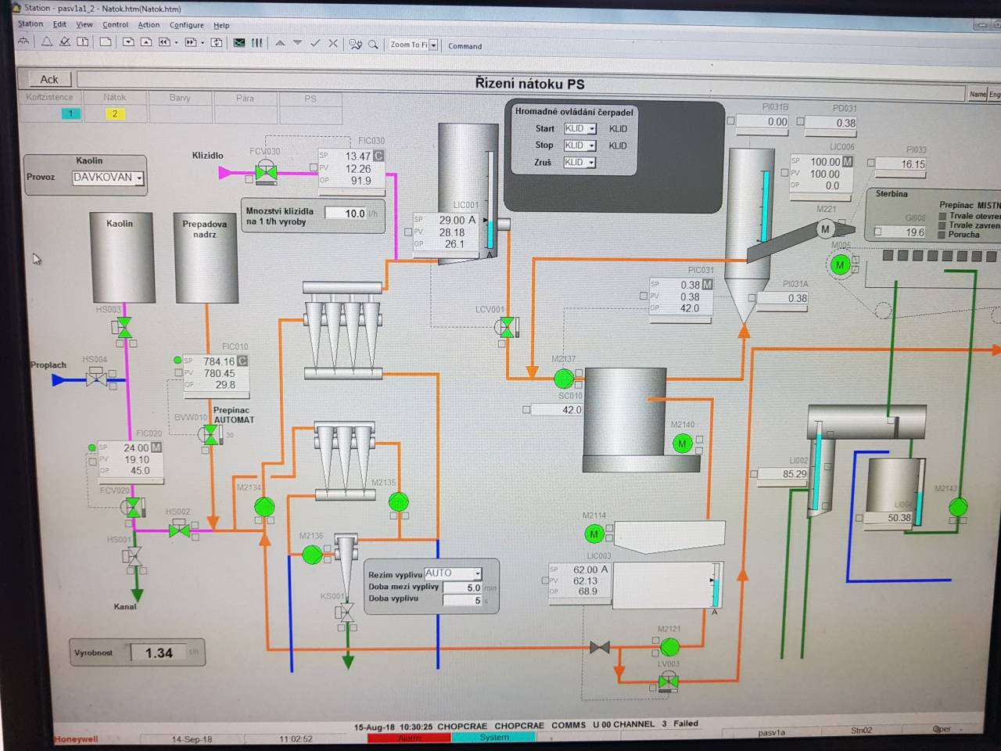Open the Kaolin Provoz DAVKOVAN dropdown
Screen dimensions: 1001x751
point(139,178)
